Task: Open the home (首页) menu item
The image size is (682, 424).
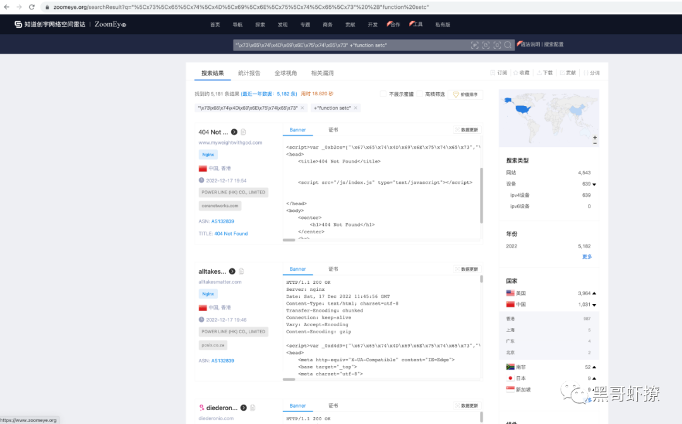Action: coord(215,25)
